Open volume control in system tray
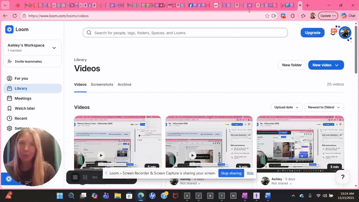Viewport: 359px width, 202px height. click(325, 196)
